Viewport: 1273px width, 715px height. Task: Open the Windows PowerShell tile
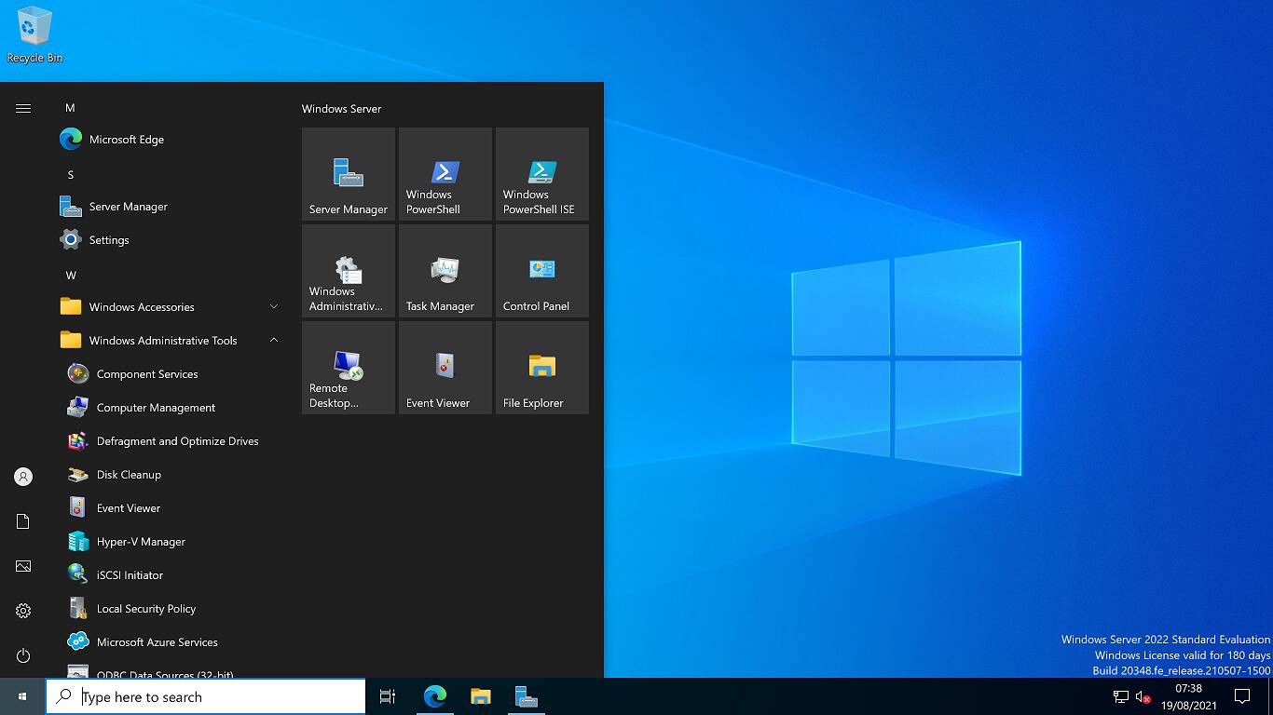[445, 174]
